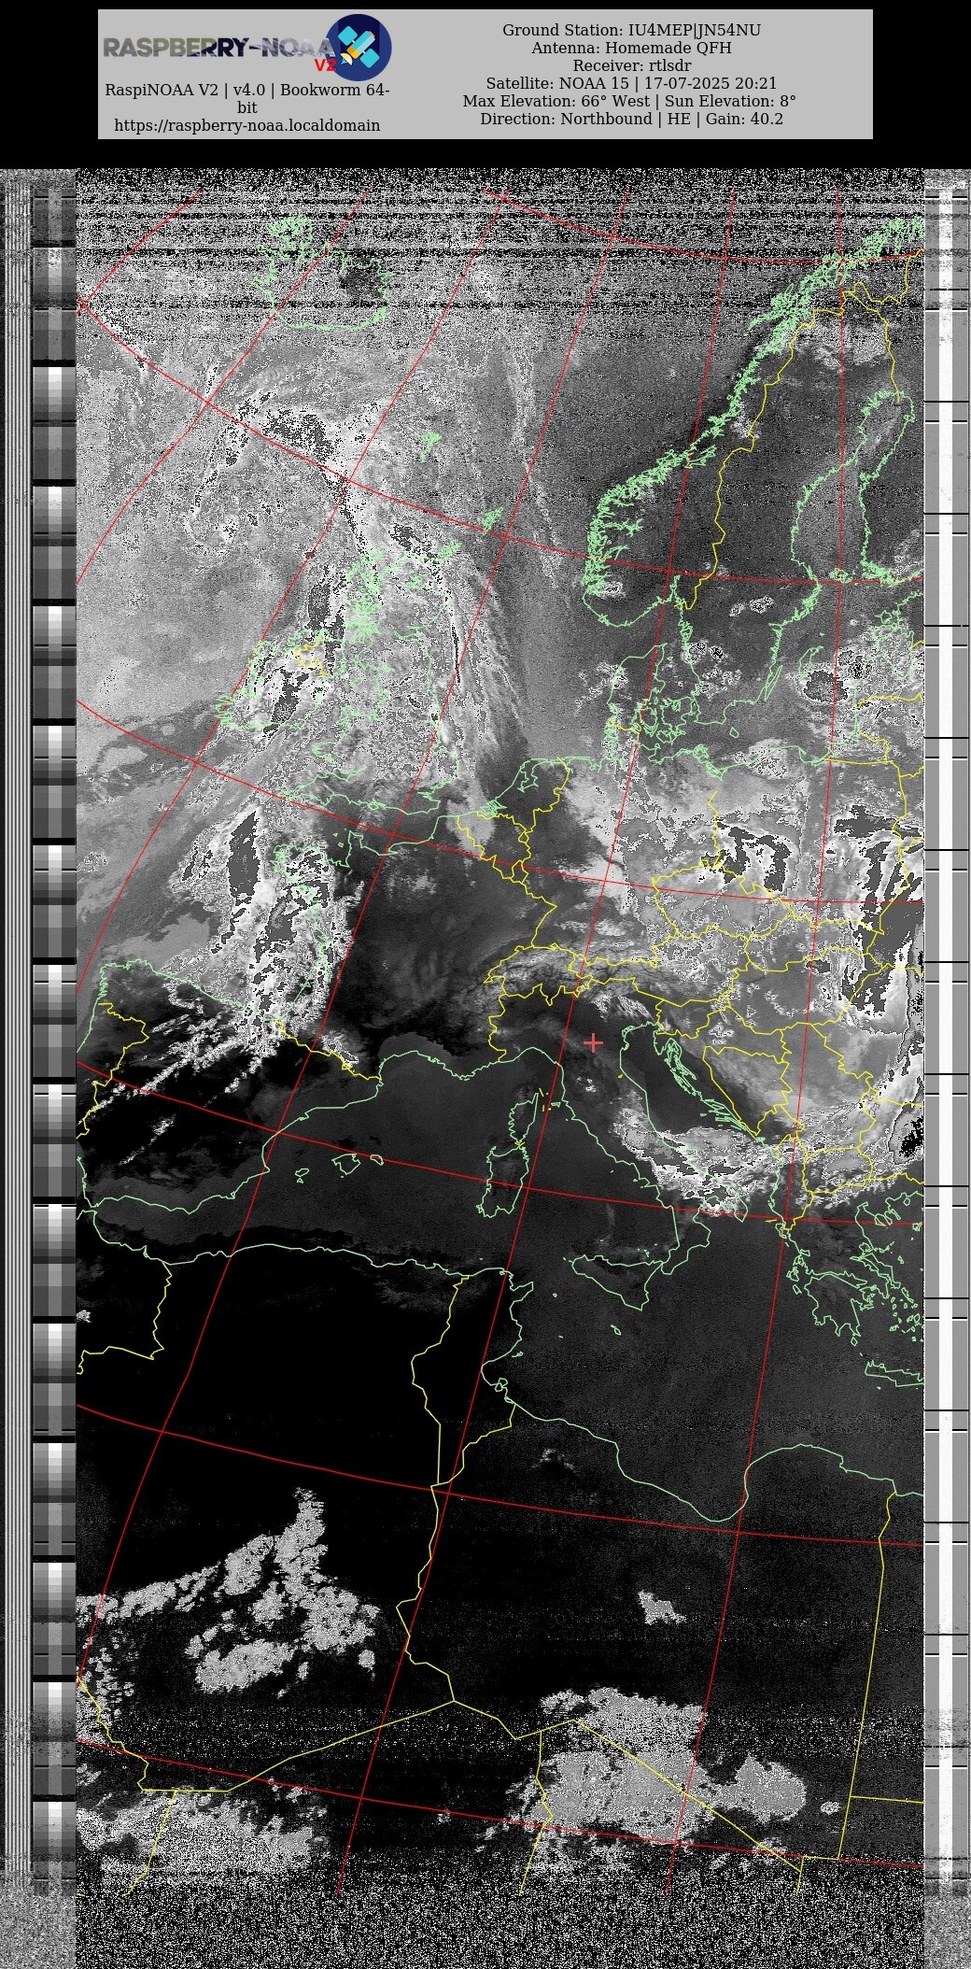Viewport: 971px width, 1969px height.
Task: Select the 'Receiver: rtlsdr' line
Action: 631,65
